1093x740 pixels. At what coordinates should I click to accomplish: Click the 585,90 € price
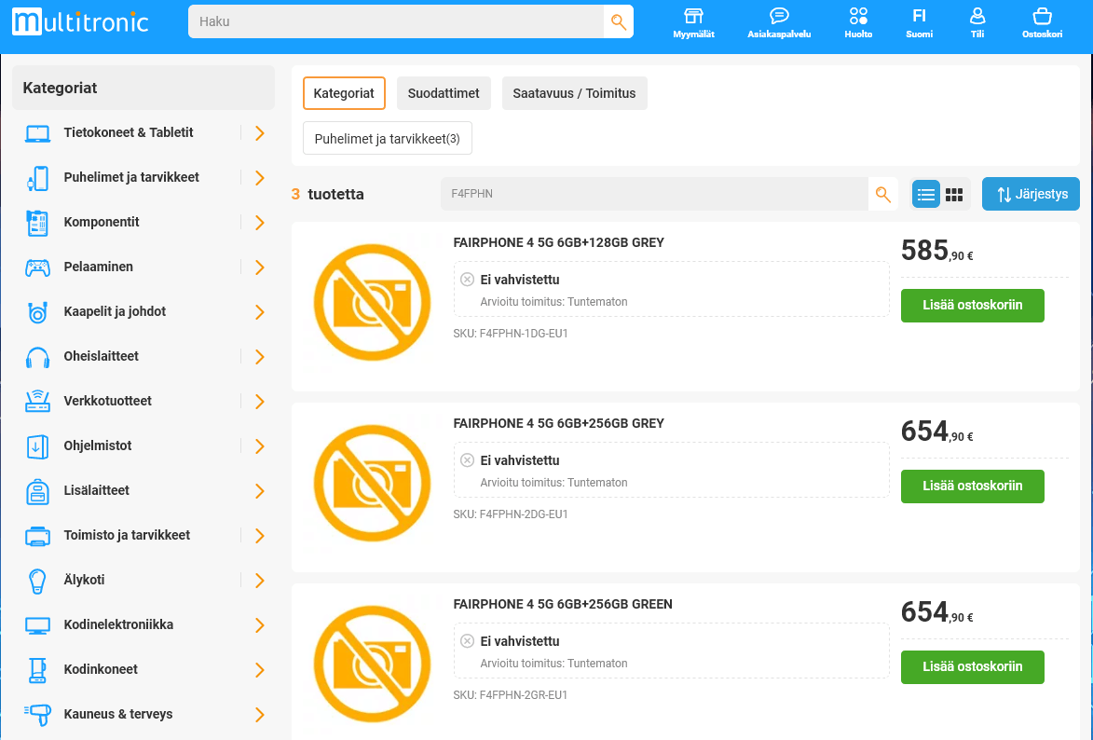point(936,251)
